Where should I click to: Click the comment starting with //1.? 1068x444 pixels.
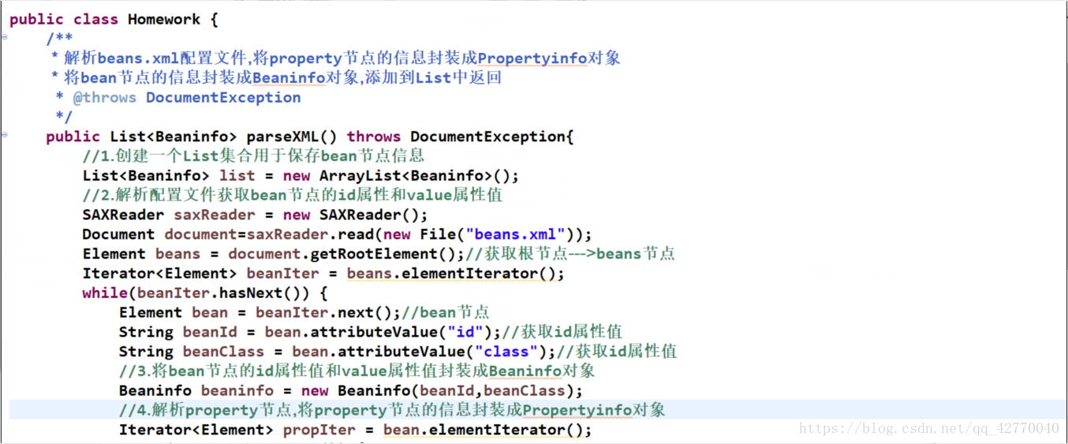click(x=253, y=155)
